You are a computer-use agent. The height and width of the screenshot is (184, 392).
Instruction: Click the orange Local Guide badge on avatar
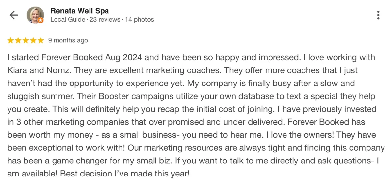tap(41, 20)
